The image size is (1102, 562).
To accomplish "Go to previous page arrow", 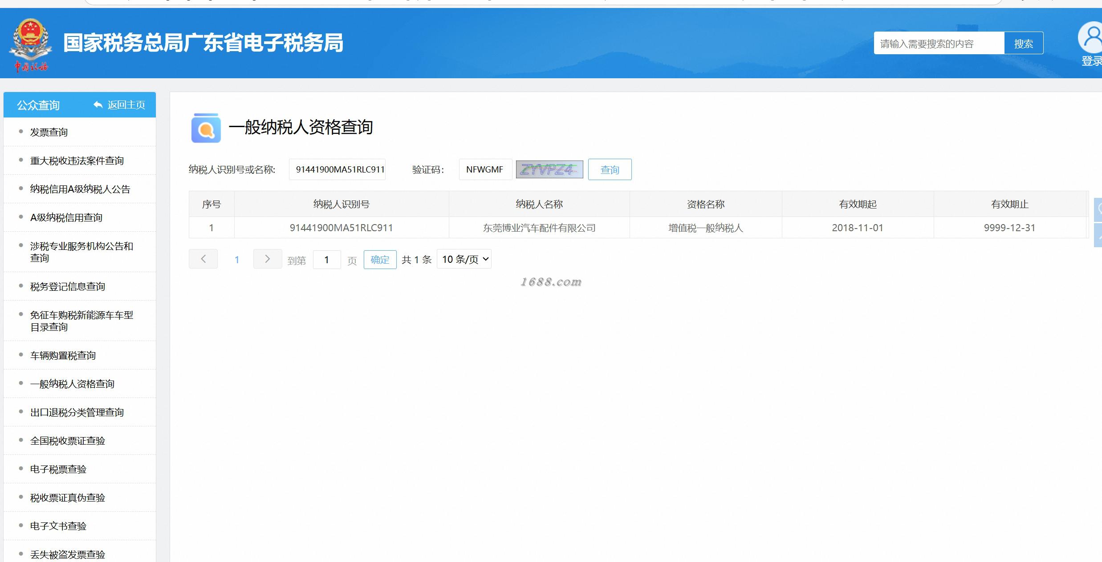I will (203, 259).
